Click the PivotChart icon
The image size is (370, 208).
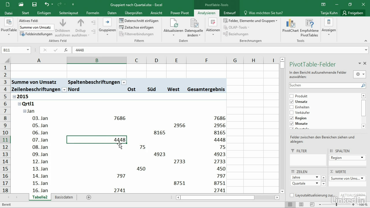coord(290,23)
